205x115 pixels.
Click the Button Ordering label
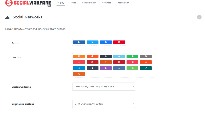21,87
